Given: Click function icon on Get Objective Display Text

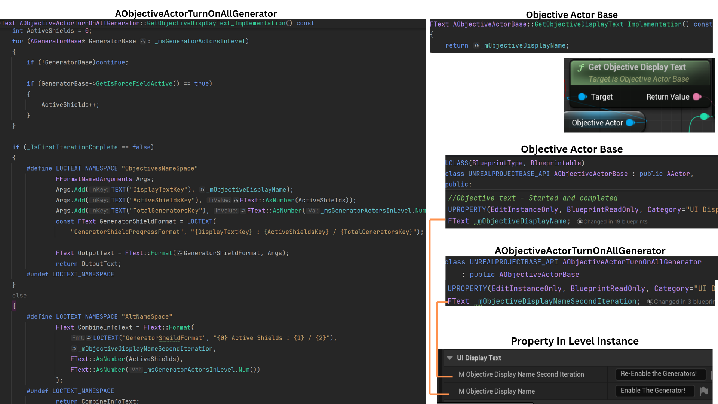Looking at the screenshot, I should point(581,68).
